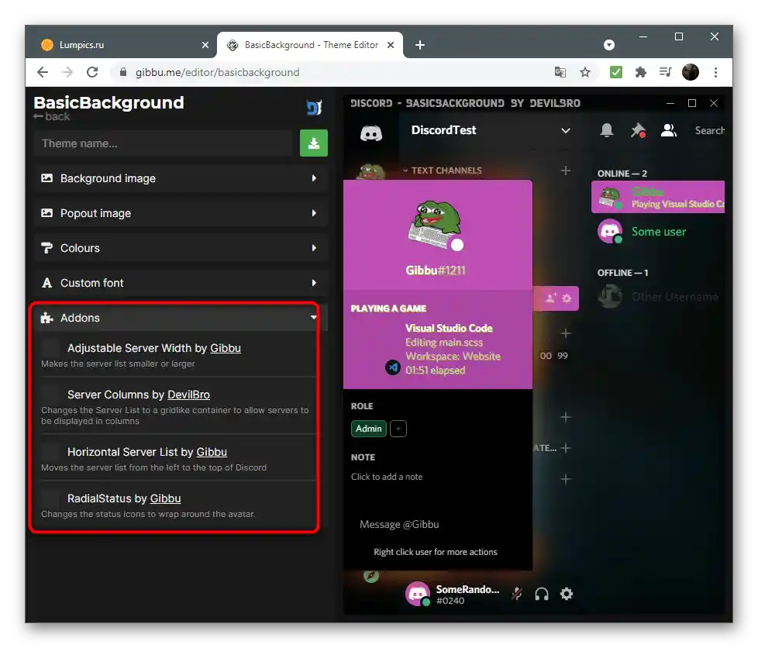Click the Some user avatar in member list
The image size is (758, 648).
[610, 231]
